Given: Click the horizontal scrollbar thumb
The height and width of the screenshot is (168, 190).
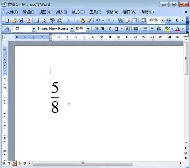Looking at the screenshot, I should [83, 163].
